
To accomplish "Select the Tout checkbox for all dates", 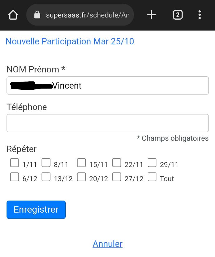I will tap(152, 177).
